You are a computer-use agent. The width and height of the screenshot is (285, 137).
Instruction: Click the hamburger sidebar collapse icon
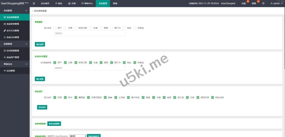34,4
